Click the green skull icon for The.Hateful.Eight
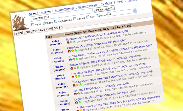Image resolution: width=183 pixels, height=111 pixels. [79, 76]
